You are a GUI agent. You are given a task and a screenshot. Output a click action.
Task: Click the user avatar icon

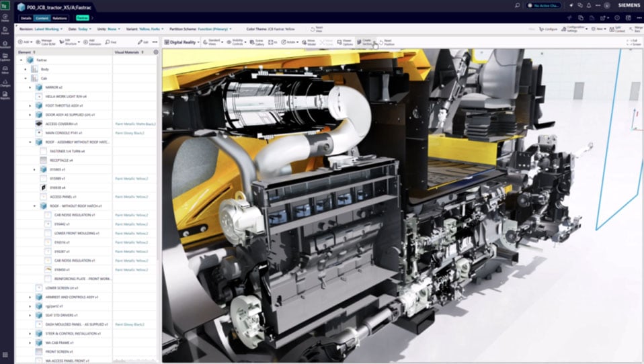coord(607,5)
